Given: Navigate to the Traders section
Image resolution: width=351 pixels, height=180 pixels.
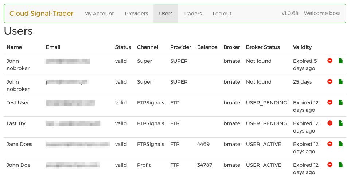Looking at the screenshot, I should 192,14.
